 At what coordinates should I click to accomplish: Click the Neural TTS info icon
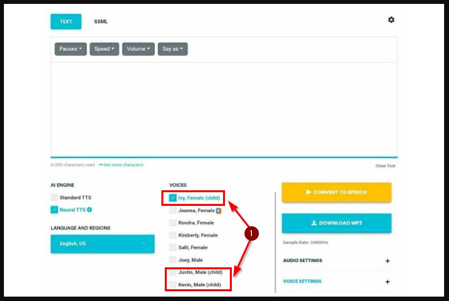(x=90, y=210)
